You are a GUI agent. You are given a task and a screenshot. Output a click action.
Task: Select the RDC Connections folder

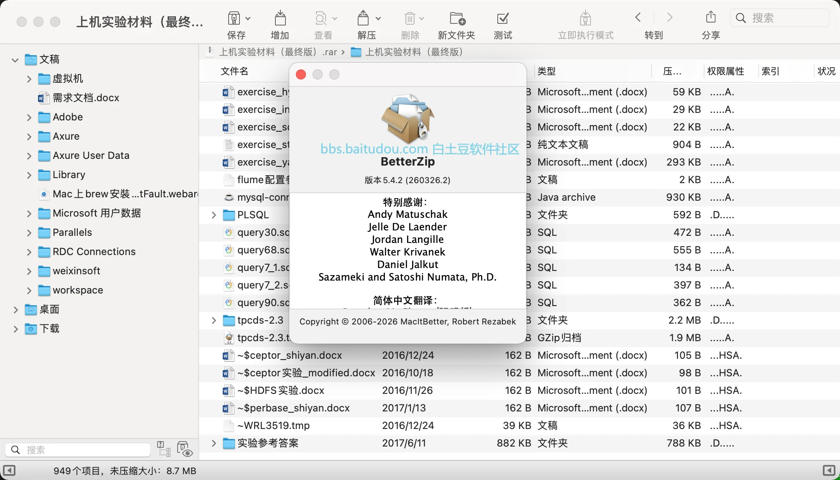click(87, 252)
